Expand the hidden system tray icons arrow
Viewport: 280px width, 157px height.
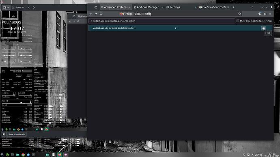point(252,155)
